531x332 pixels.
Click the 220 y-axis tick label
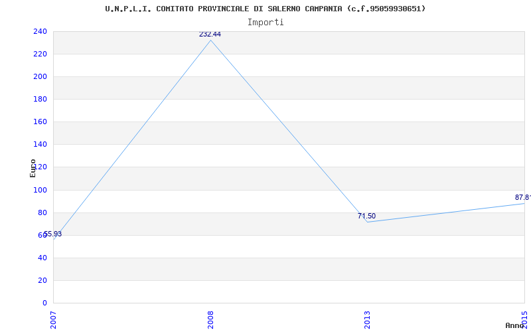[40, 54]
